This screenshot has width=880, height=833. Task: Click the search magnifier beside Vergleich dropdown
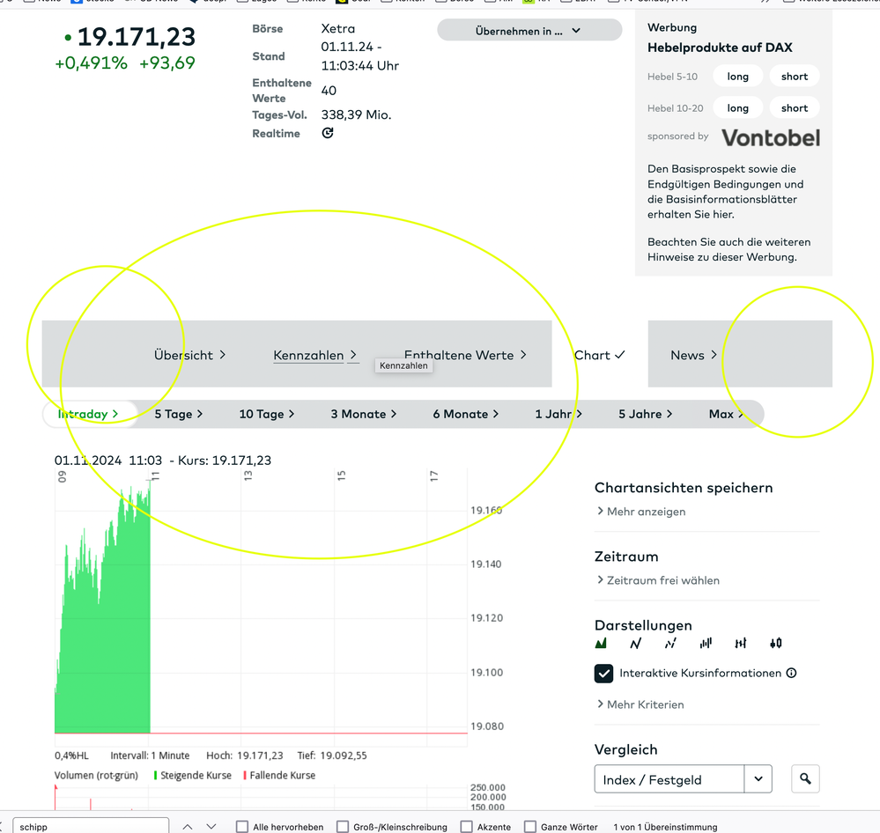pyautogui.click(x=805, y=779)
